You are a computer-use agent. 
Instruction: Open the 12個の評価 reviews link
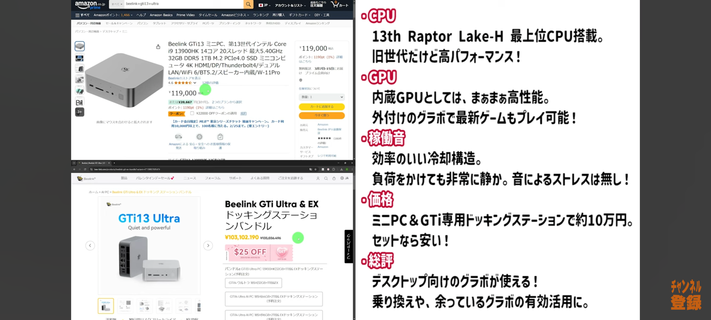pos(210,83)
